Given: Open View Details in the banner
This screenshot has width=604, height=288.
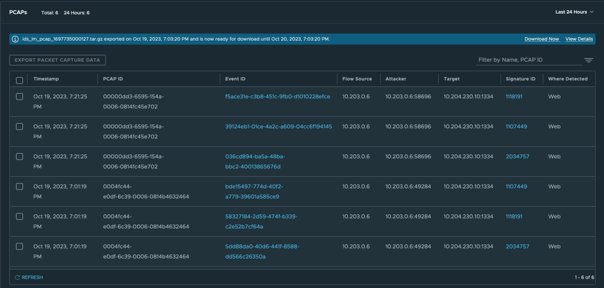Looking at the screenshot, I should pos(579,39).
